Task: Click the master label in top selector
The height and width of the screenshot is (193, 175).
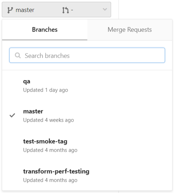Action: 25,10
